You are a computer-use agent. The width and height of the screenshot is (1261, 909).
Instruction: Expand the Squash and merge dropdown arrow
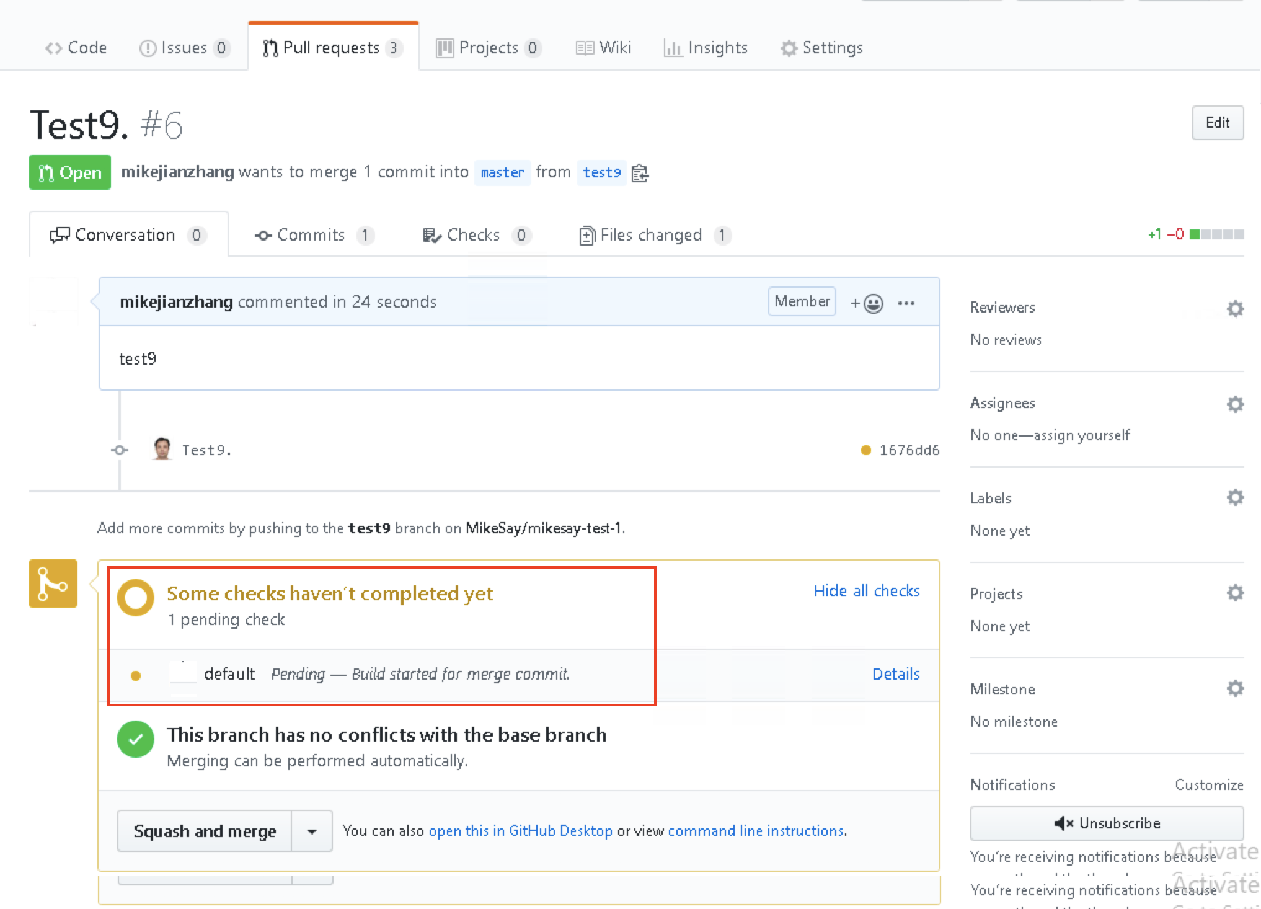tap(312, 831)
